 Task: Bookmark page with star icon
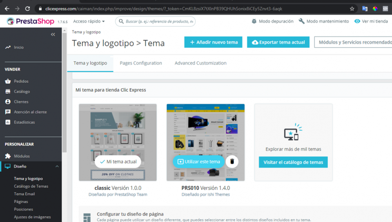(x=352, y=9)
